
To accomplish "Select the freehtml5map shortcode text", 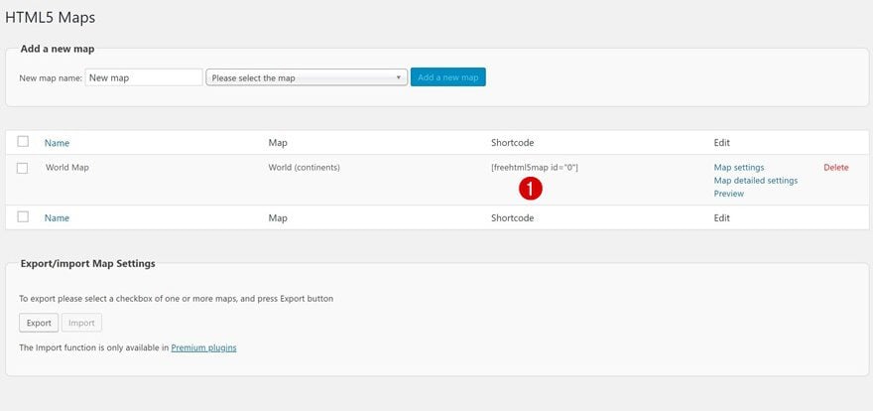I will [x=534, y=168].
